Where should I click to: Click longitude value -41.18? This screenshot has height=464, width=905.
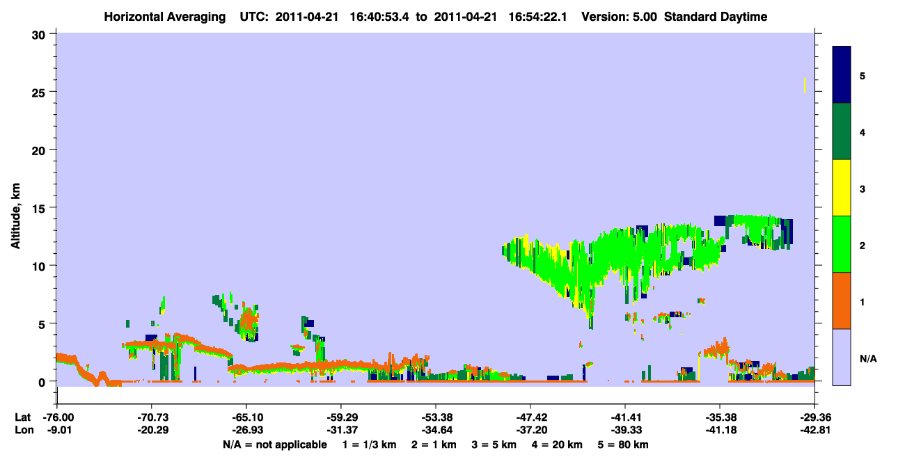(x=720, y=429)
